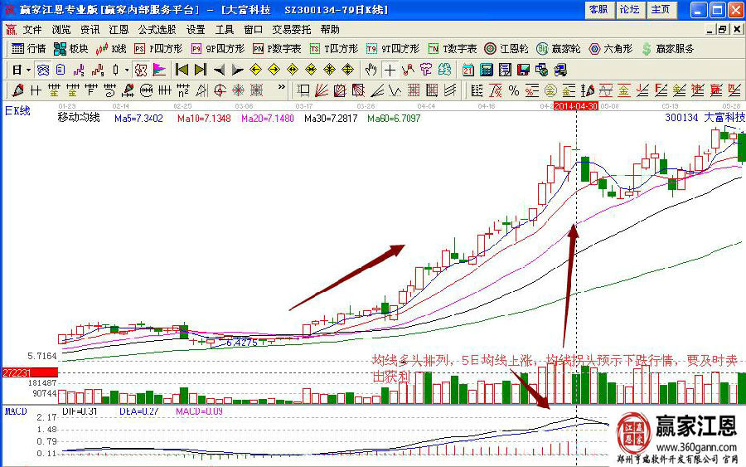746x467 pixels.
Task: Click the 2014-04-30 date marker on timeline
Action: (x=575, y=107)
